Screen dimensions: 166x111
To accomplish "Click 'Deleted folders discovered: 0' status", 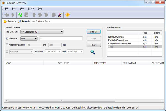I will pyautogui.click(x=121, y=107).
